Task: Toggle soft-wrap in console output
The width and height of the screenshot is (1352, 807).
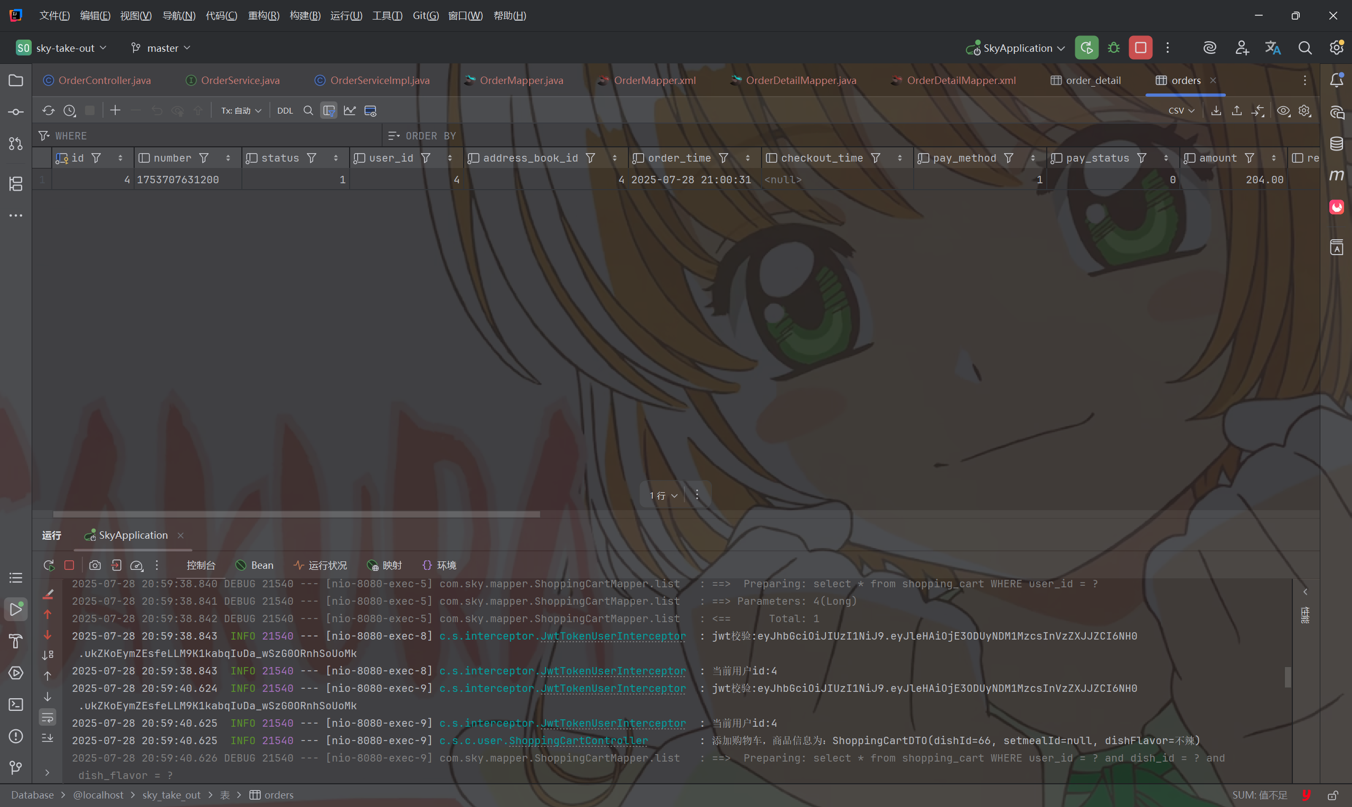Action: click(x=48, y=718)
